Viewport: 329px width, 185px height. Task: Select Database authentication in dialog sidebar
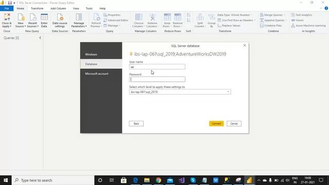click(101, 64)
